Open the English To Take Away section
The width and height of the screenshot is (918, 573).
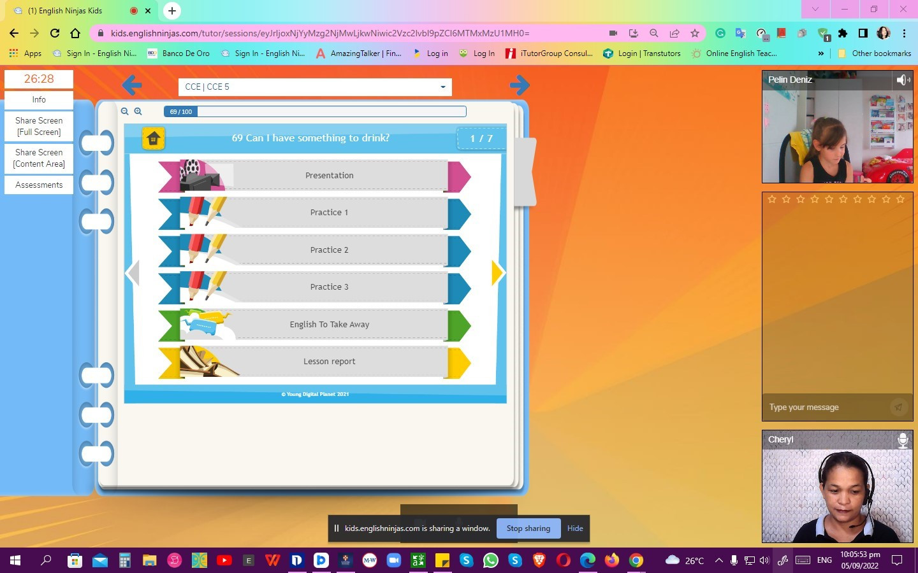tap(329, 325)
